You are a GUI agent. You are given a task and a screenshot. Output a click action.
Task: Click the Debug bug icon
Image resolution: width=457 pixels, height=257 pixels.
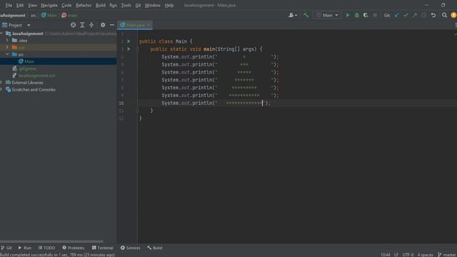point(357,15)
